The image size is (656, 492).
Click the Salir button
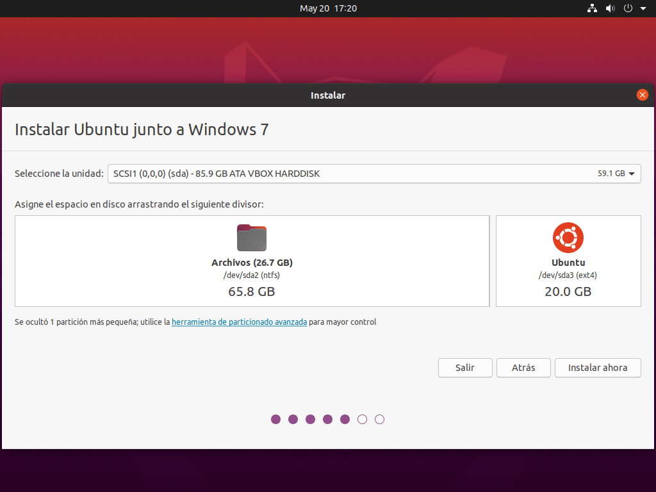[x=465, y=368]
